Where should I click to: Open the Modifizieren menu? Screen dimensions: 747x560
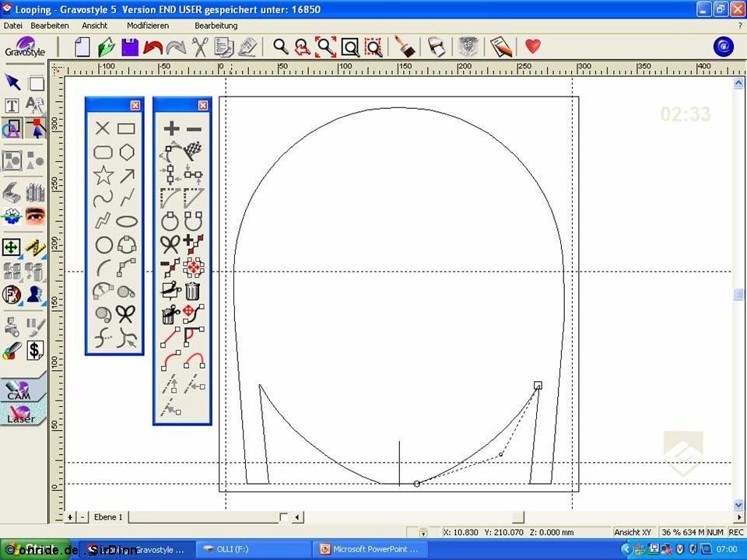pos(148,26)
